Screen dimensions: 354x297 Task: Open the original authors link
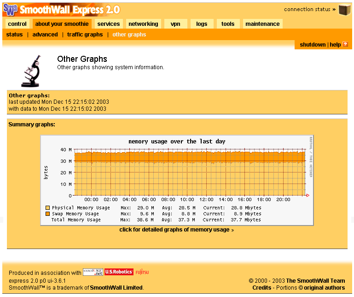tap(325, 287)
